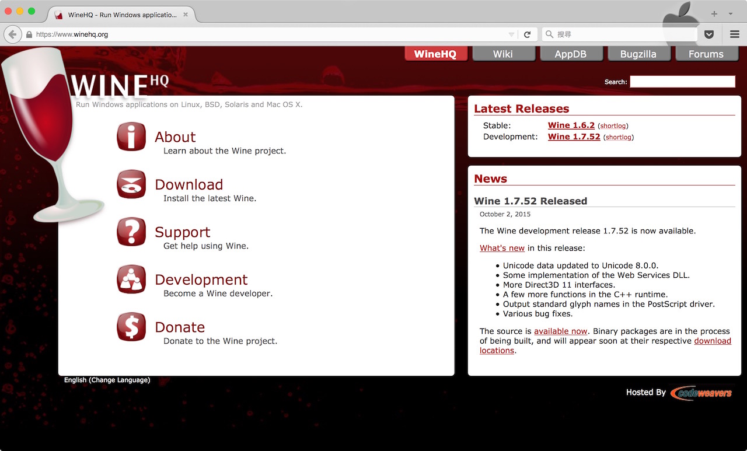Screen dimensions: 747x451
Task: Switch to the Wiki tab
Action: point(503,54)
